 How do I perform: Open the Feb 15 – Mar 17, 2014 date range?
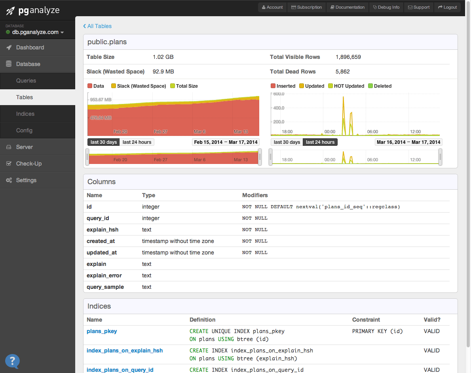pyautogui.click(x=226, y=142)
